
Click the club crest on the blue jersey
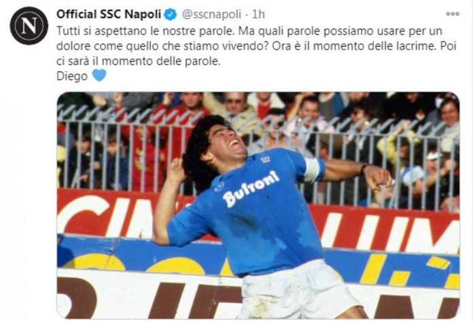pyautogui.click(x=265, y=160)
